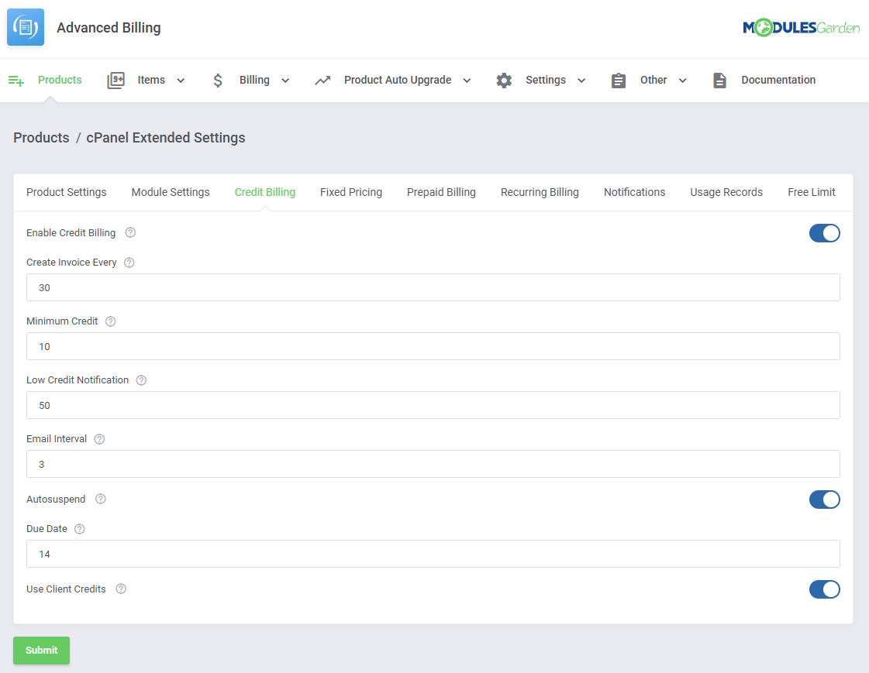Focus the Email Interval input field
This screenshot has width=869, height=673.
pyautogui.click(x=433, y=464)
